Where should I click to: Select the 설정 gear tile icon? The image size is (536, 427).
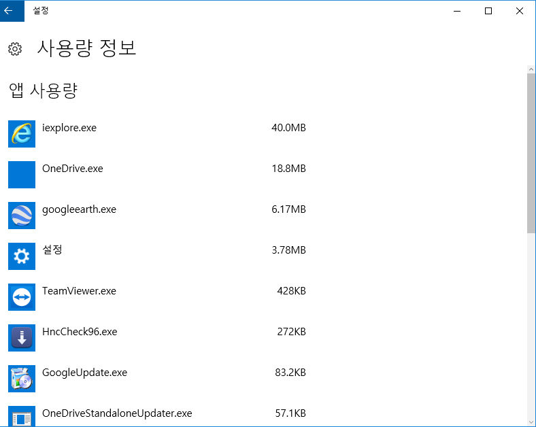(x=22, y=256)
